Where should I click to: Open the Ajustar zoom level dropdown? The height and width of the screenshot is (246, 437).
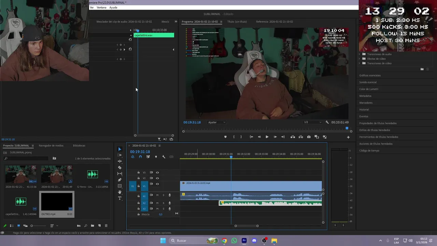click(217, 122)
